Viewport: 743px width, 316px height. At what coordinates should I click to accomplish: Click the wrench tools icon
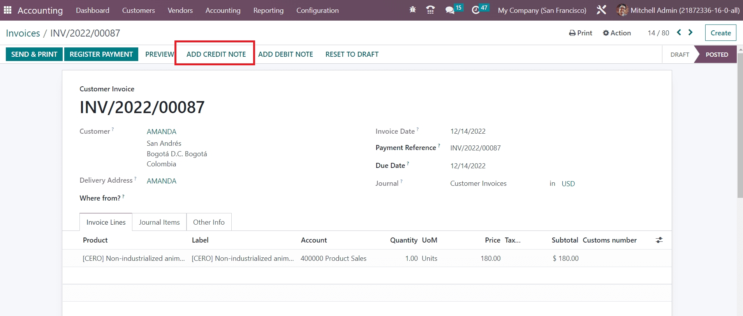pos(601,10)
